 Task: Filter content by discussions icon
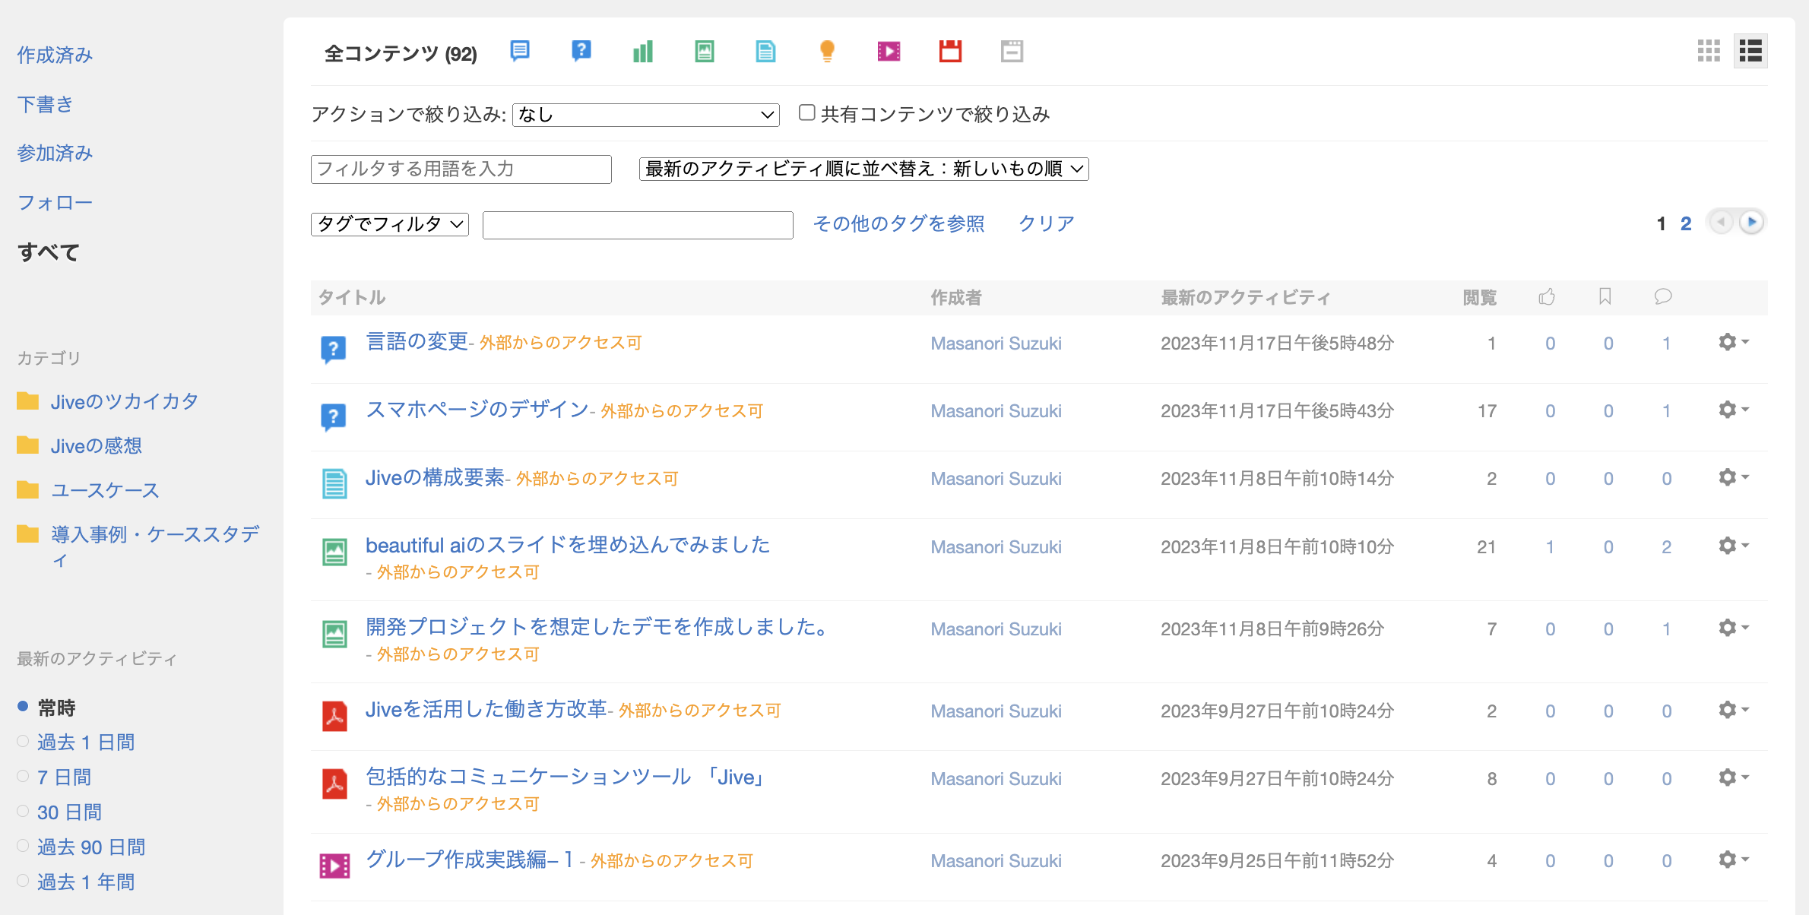(x=520, y=51)
